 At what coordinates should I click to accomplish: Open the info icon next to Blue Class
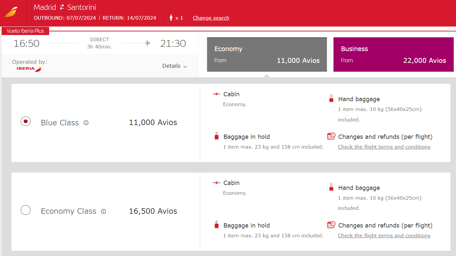pos(86,123)
